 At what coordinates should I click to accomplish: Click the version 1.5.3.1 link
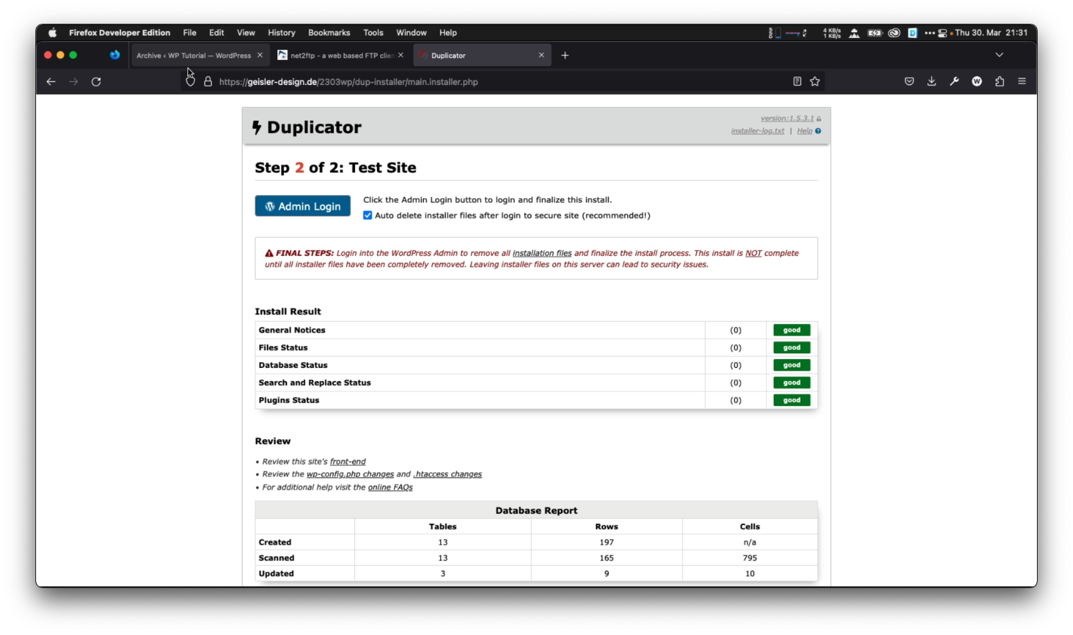point(787,118)
